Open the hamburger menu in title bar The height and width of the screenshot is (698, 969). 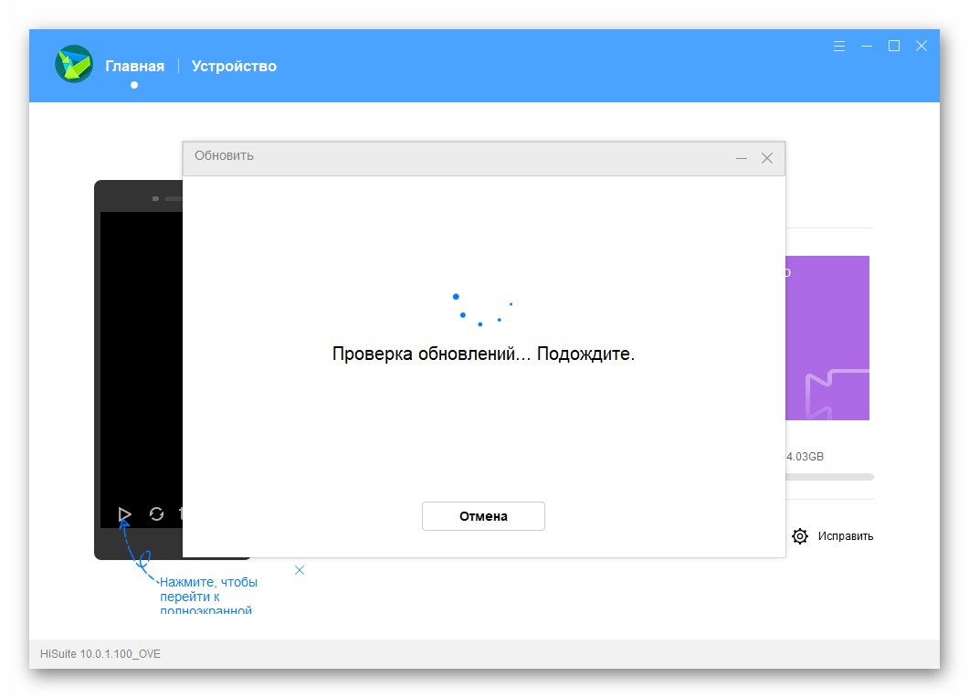(838, 46)
